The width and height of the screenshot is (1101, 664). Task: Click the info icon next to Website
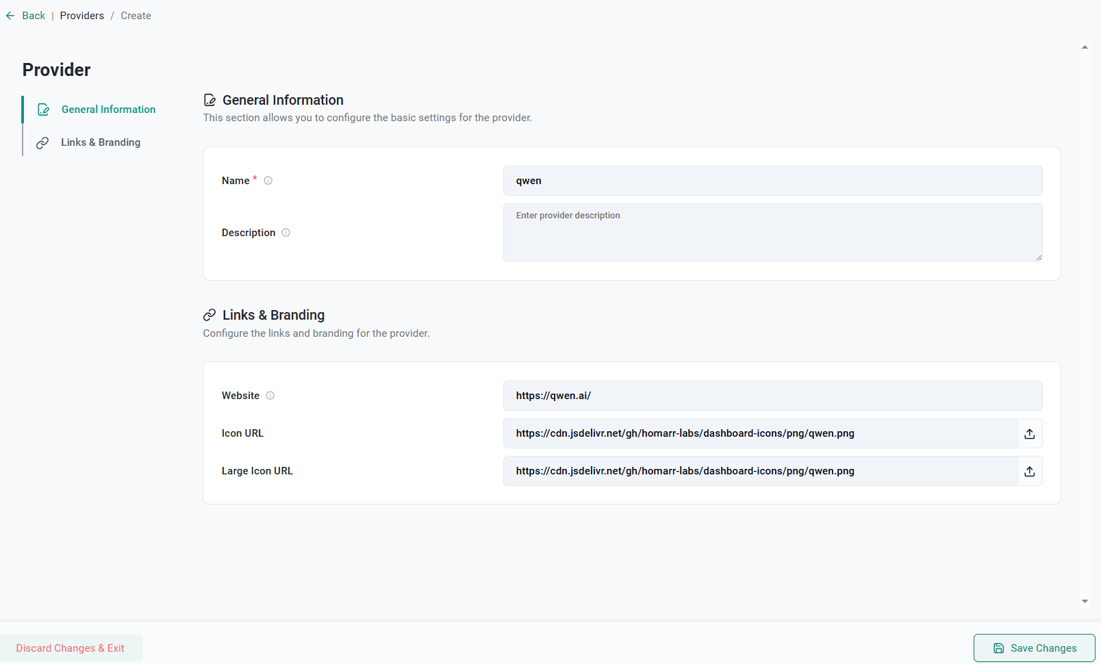[270, 396]
